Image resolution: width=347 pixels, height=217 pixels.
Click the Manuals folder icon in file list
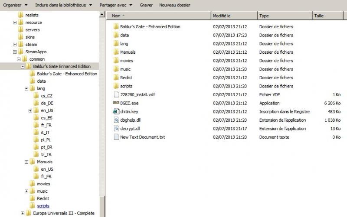[x=116, y=52]
